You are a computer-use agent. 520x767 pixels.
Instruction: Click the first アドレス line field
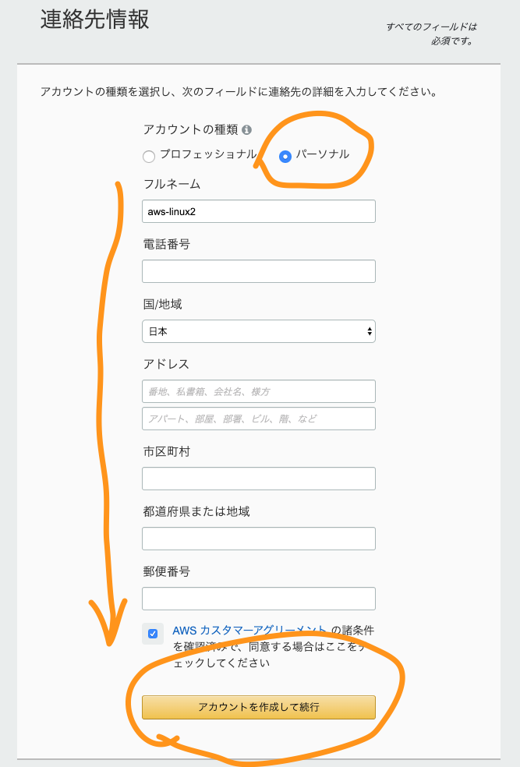(259, 391)
